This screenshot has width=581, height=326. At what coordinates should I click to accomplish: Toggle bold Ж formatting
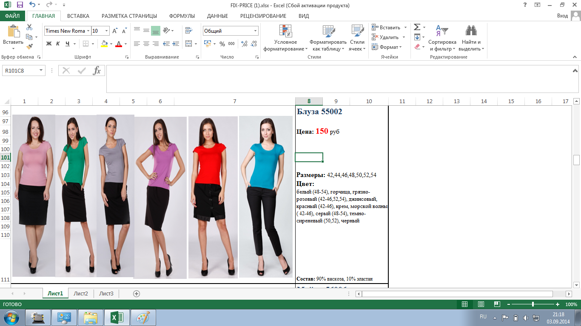click(48, 44)
